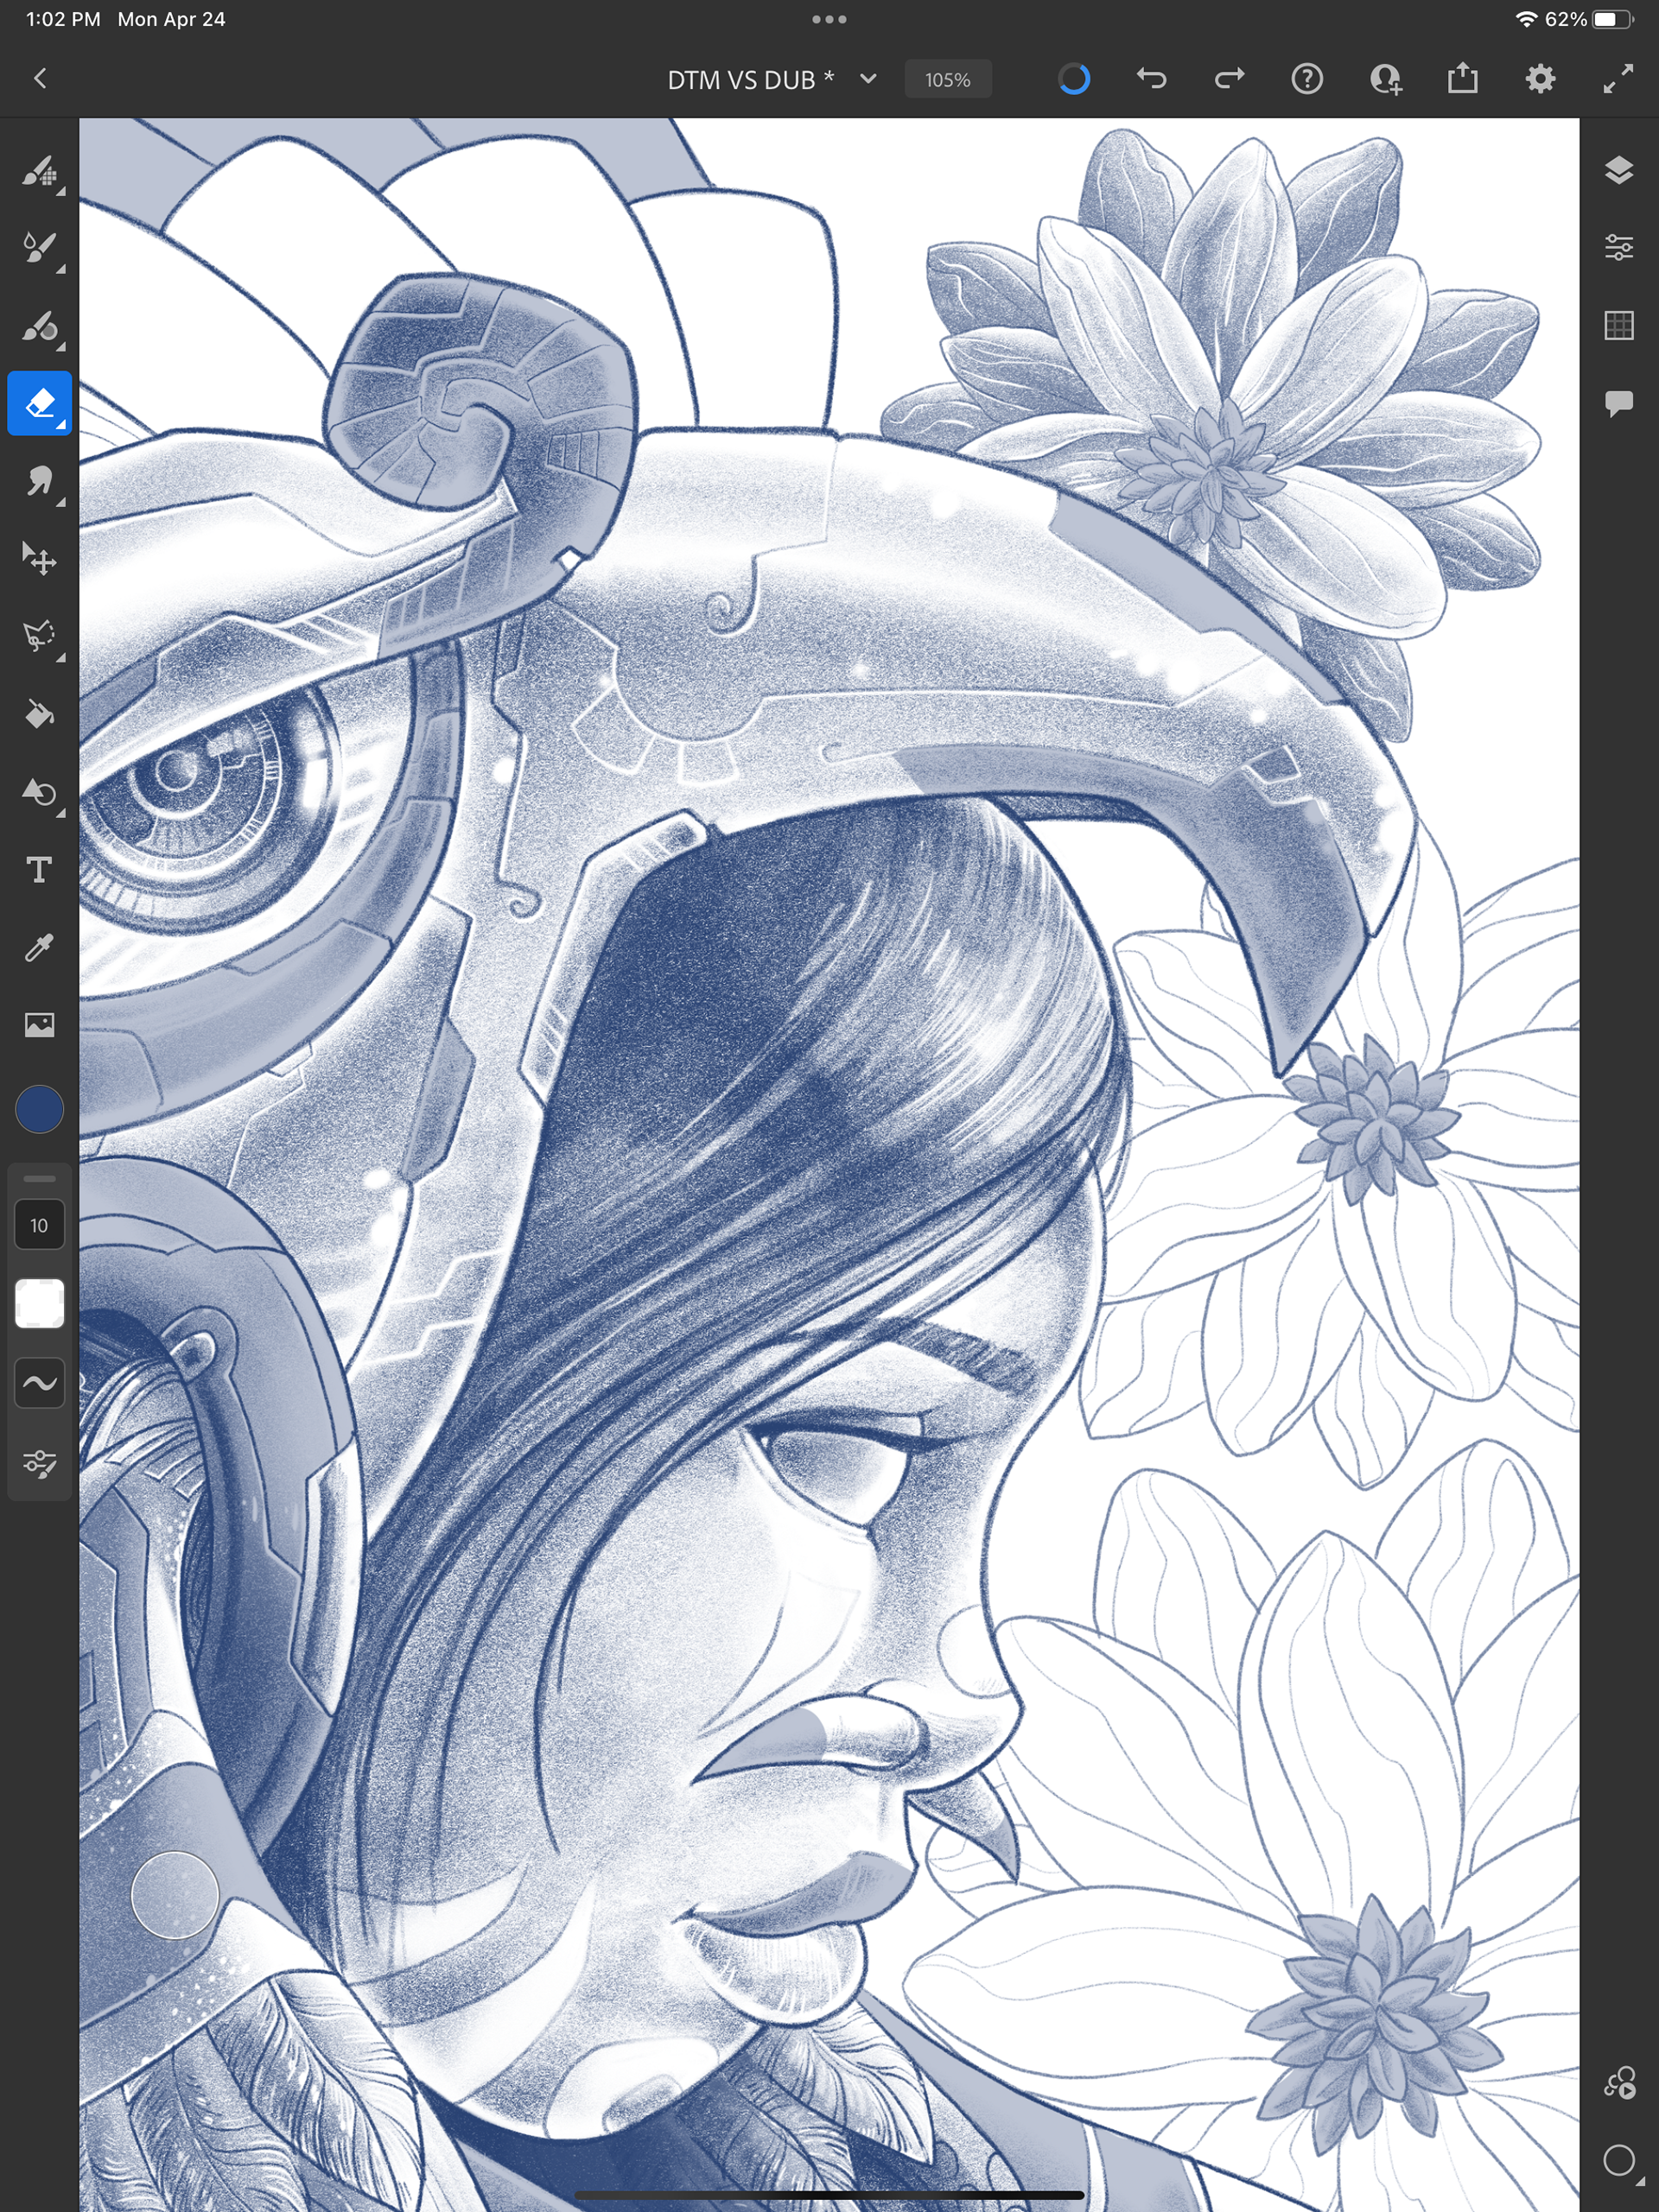
Task: Select the Eyedropper tool
Action: 39,947
